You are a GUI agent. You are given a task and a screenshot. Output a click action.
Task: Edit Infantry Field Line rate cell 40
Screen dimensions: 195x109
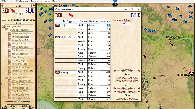(x=105, y=72)
